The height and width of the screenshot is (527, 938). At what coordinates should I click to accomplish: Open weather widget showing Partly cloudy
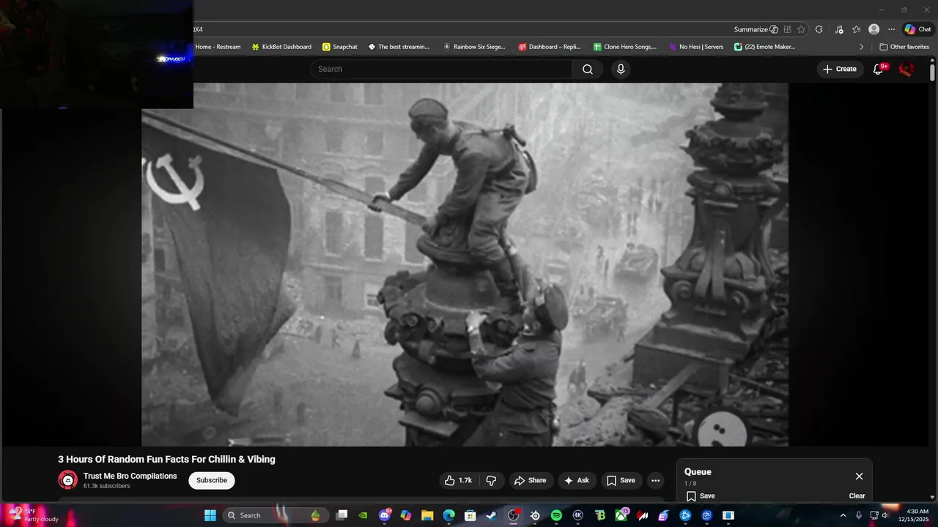click(x=34, y=515)
